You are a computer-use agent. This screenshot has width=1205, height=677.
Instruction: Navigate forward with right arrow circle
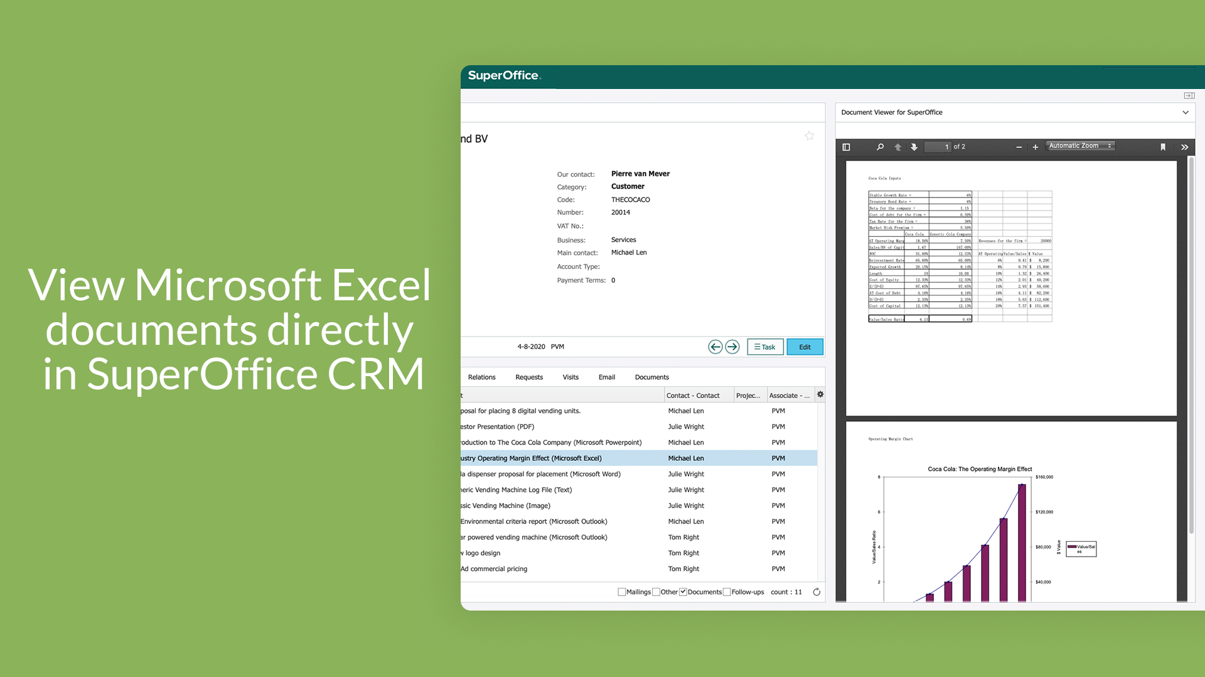click(732, 347)
